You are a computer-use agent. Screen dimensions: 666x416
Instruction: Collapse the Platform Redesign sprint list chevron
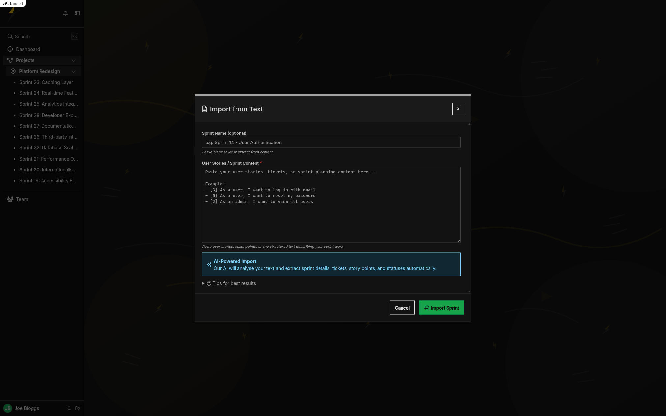(x=74, y=71)
